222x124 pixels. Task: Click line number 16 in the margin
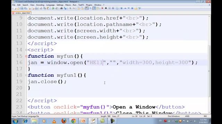coord(19,63)
